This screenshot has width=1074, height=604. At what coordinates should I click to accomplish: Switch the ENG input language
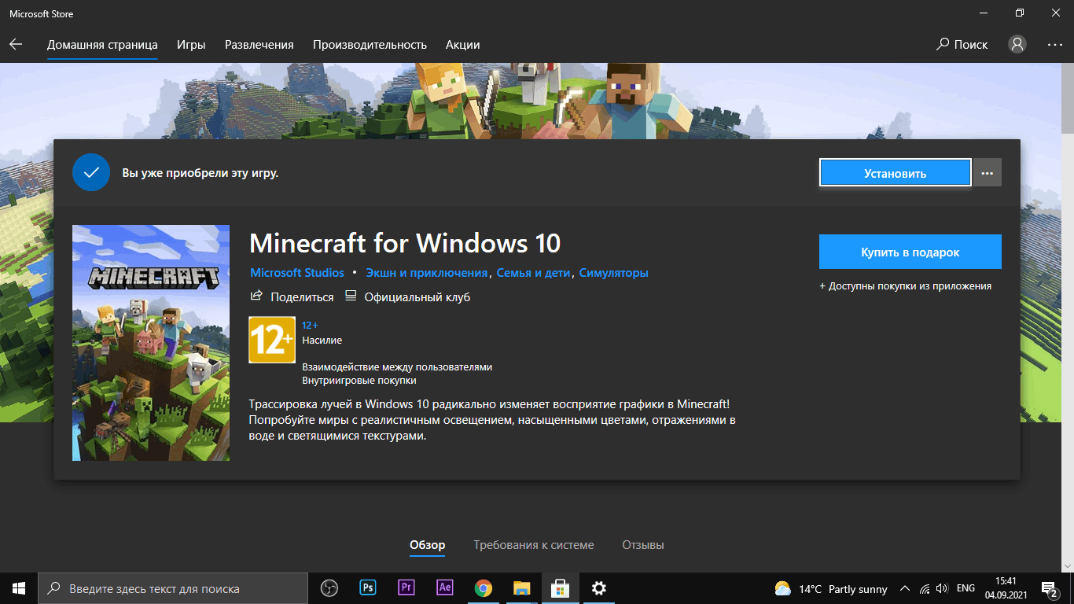click(x=965, y=588)
